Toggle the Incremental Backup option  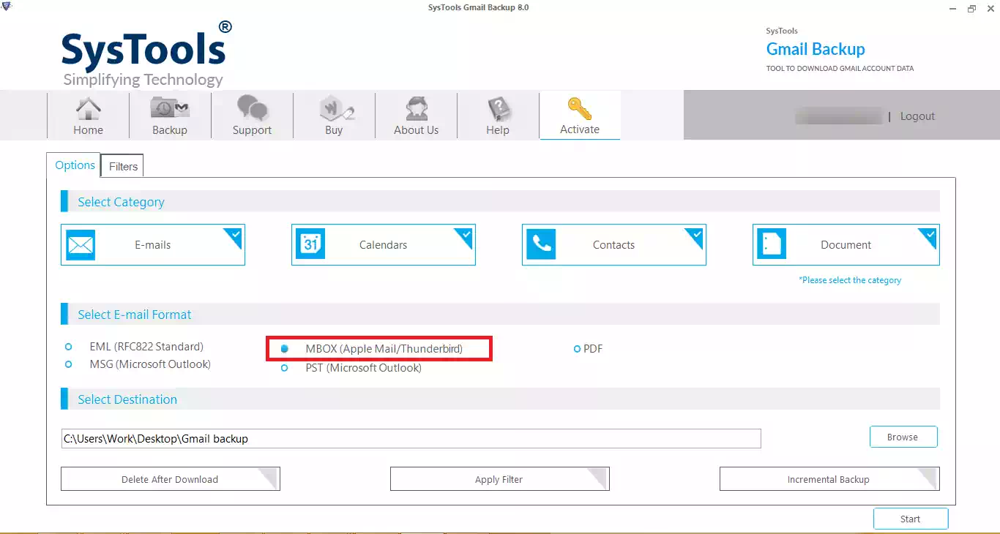(829, 479)
